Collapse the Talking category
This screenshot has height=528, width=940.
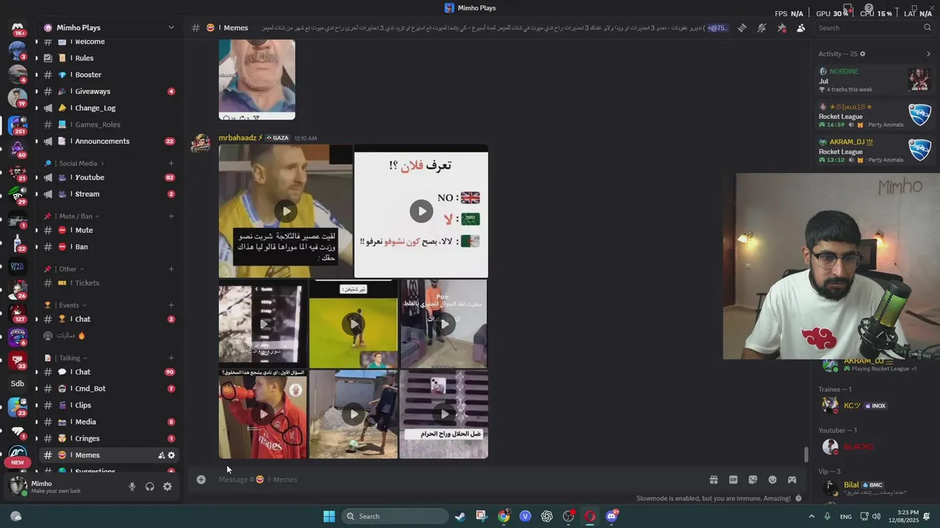70,358
